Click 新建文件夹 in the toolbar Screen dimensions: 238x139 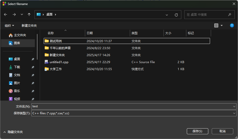coord(29,26)
